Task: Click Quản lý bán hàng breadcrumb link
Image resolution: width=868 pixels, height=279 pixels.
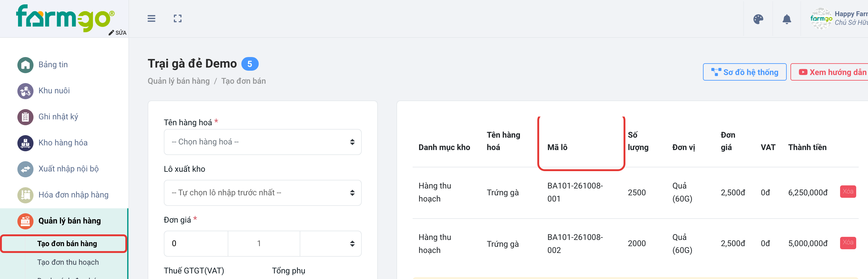Action: pos(178,81)
